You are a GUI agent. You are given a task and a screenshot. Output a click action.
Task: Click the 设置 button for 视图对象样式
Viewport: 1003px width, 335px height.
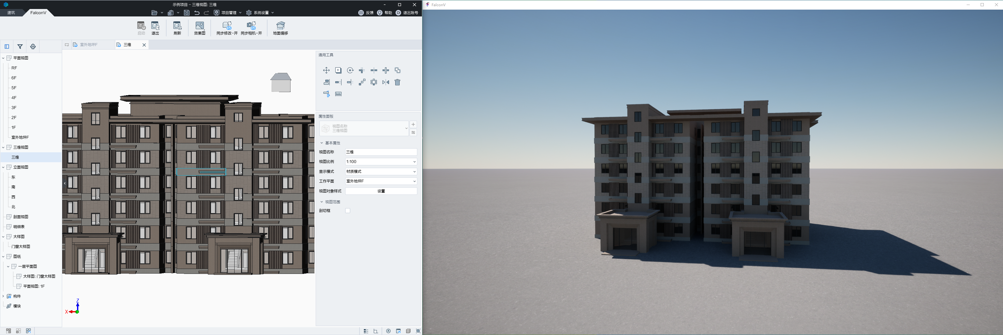click(381, 191)
